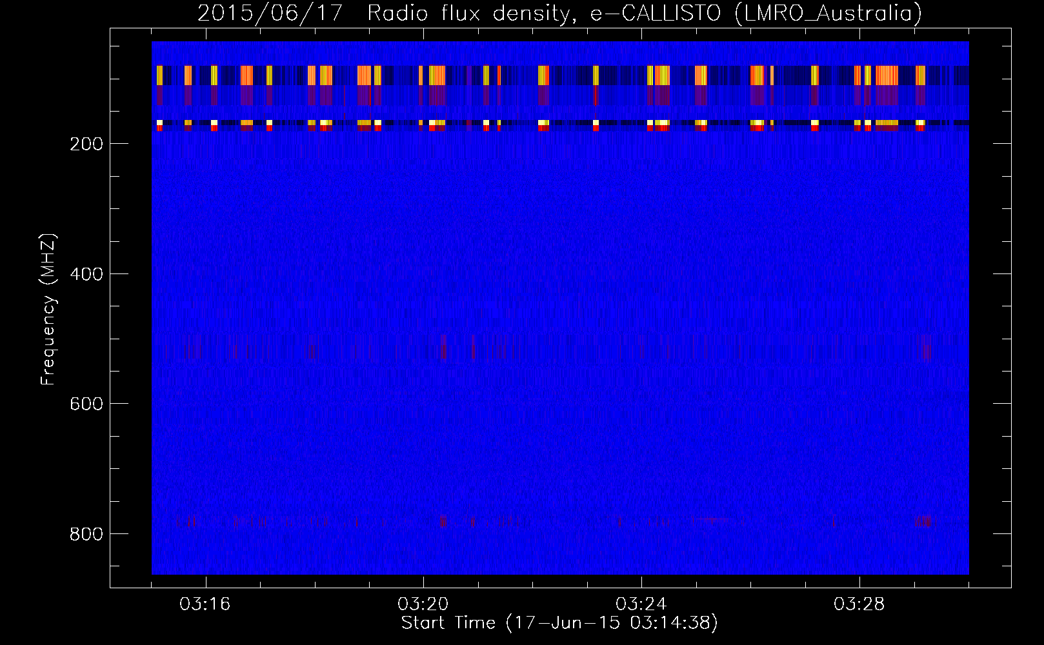The width and height of the screenshot is (1044, 645).
Task: Click the 03:16 time tick label
Action: (205, 604)
